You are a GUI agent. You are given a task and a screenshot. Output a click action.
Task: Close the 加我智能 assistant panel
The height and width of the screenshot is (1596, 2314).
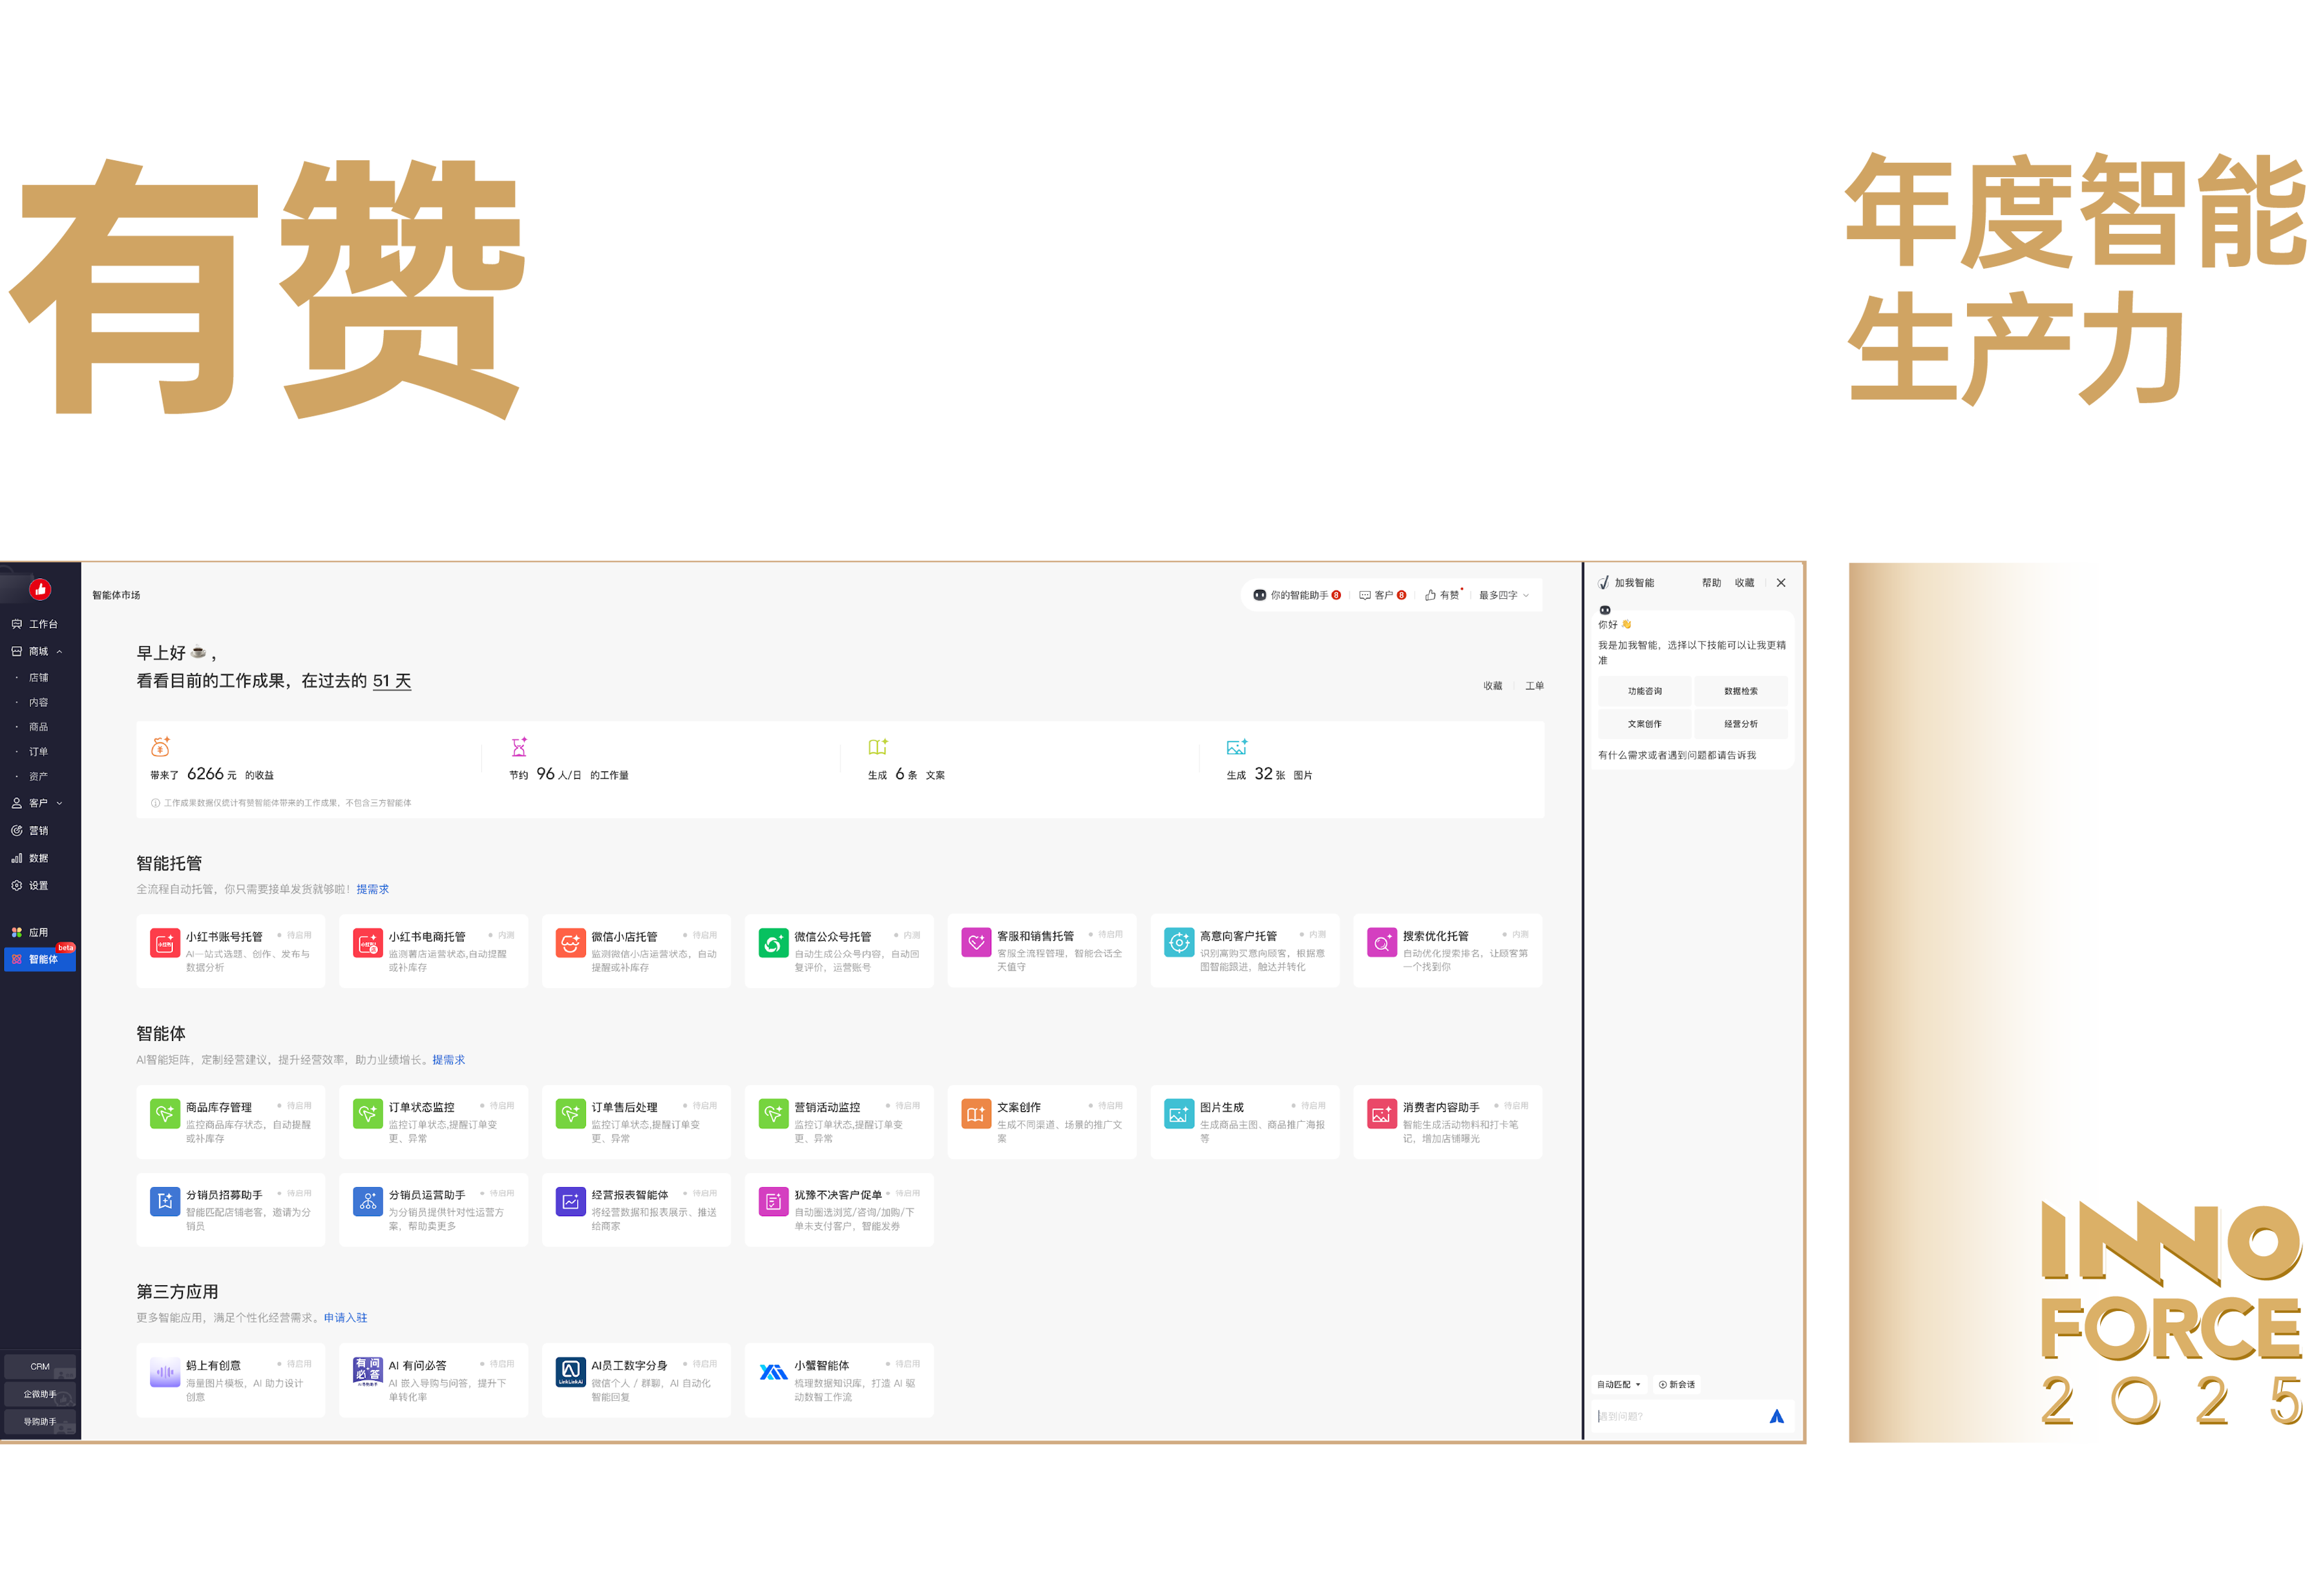click(x=1780, y=582)
